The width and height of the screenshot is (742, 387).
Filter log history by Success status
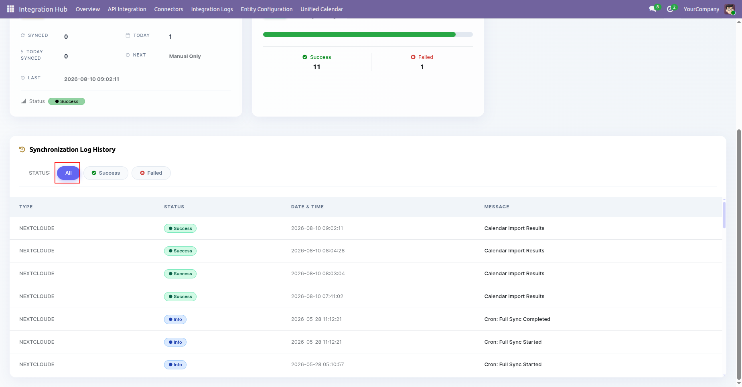click(106, 173)
